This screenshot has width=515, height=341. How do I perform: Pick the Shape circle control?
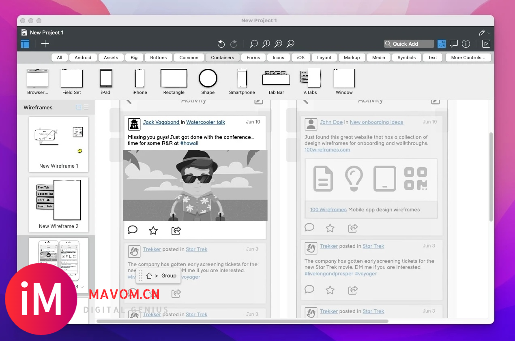click(x=208, y=82)
